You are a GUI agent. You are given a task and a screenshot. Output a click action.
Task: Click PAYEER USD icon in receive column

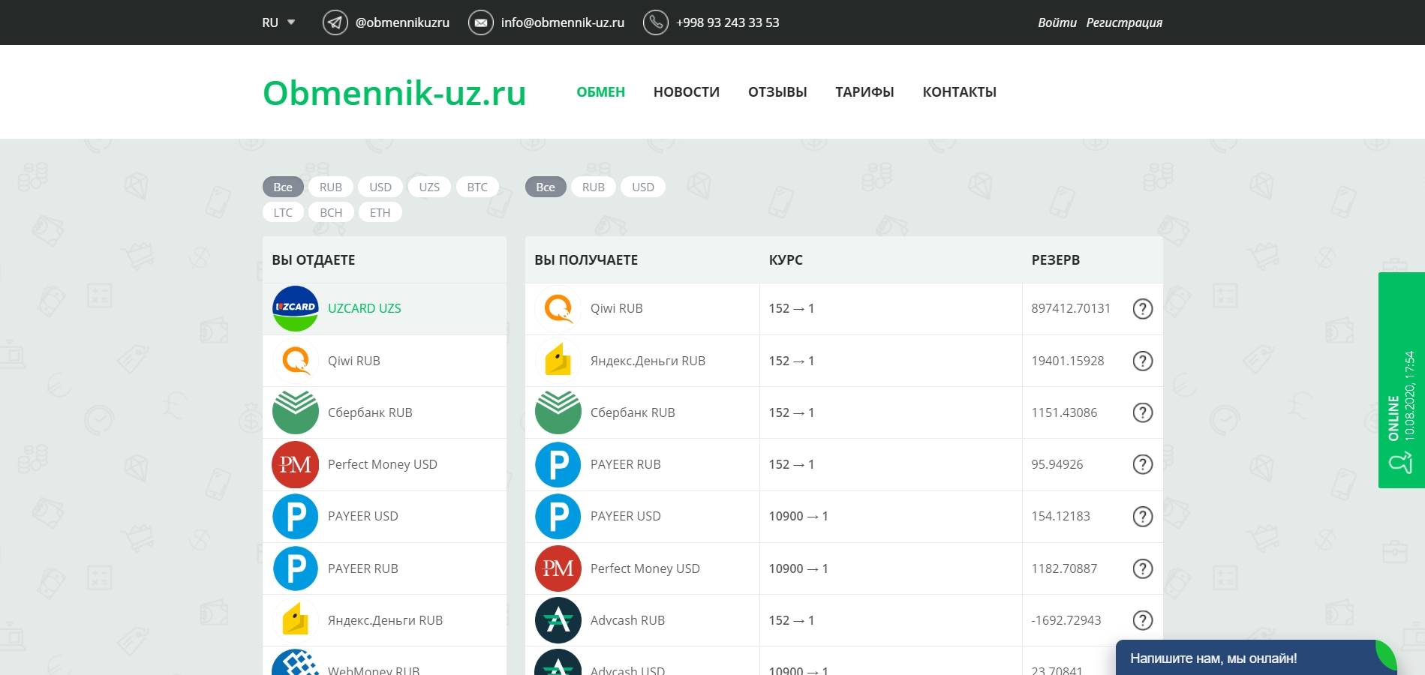[x=558, y=516]
